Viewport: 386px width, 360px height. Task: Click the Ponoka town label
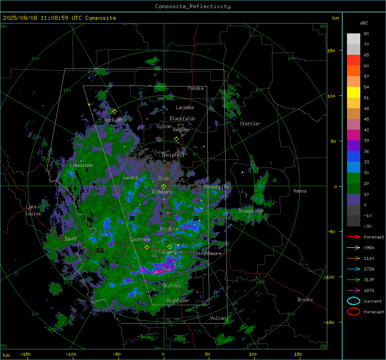click(x=196, y=88)
